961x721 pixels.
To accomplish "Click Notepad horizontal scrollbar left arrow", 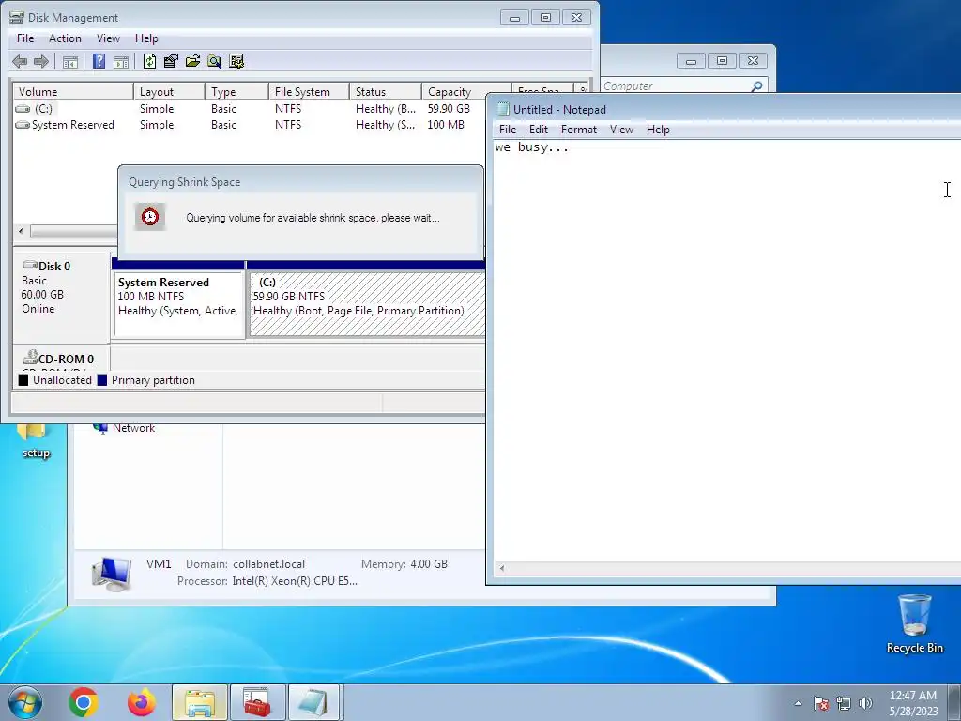I will click(502, 568).
